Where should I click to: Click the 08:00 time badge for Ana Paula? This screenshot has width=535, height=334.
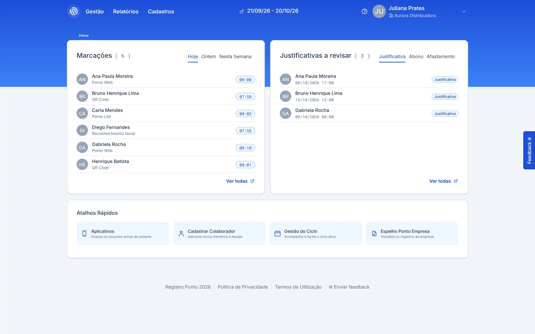(245, 80)
